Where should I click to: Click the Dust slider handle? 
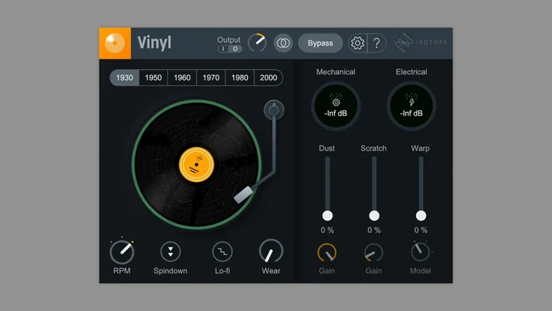pyautogui.click(x=327, y=216)
